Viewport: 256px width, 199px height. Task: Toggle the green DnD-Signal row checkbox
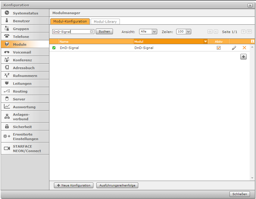coord(54,48)
